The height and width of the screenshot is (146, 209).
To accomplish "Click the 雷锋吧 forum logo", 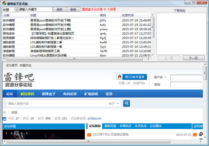I will click(19, 80).
